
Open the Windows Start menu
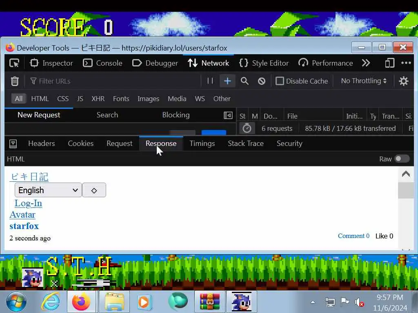(x=16, y=302)
